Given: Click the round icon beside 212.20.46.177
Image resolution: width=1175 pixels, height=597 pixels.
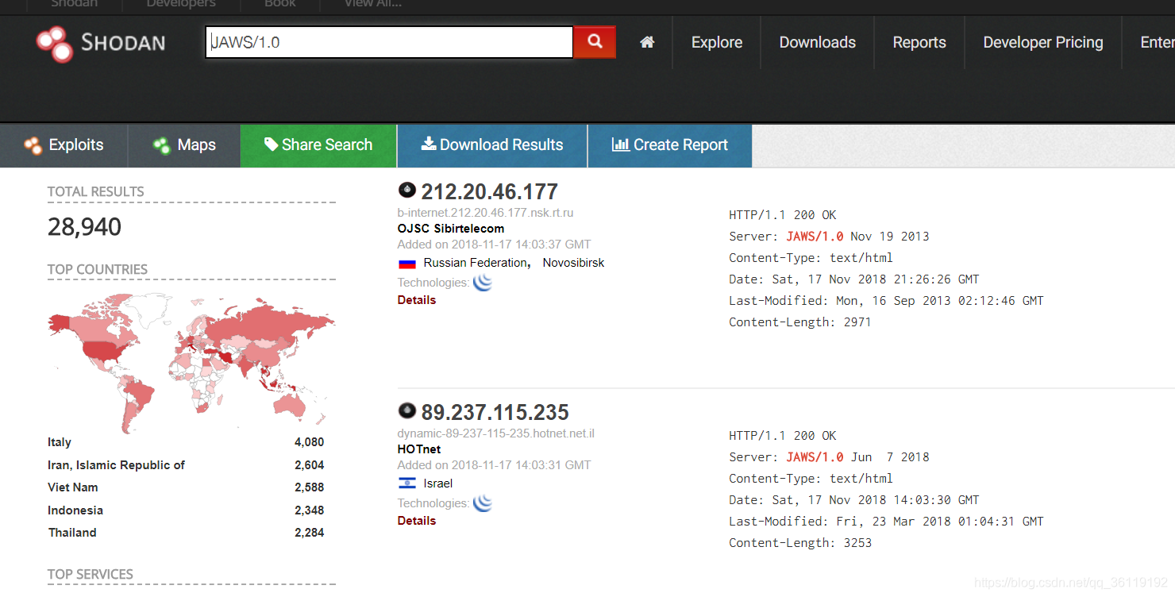Looking at the screenshot, I should point(407,191).
